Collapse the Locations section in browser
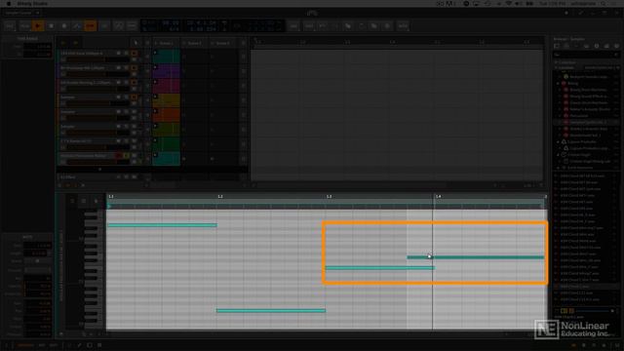 click(557, 68)
